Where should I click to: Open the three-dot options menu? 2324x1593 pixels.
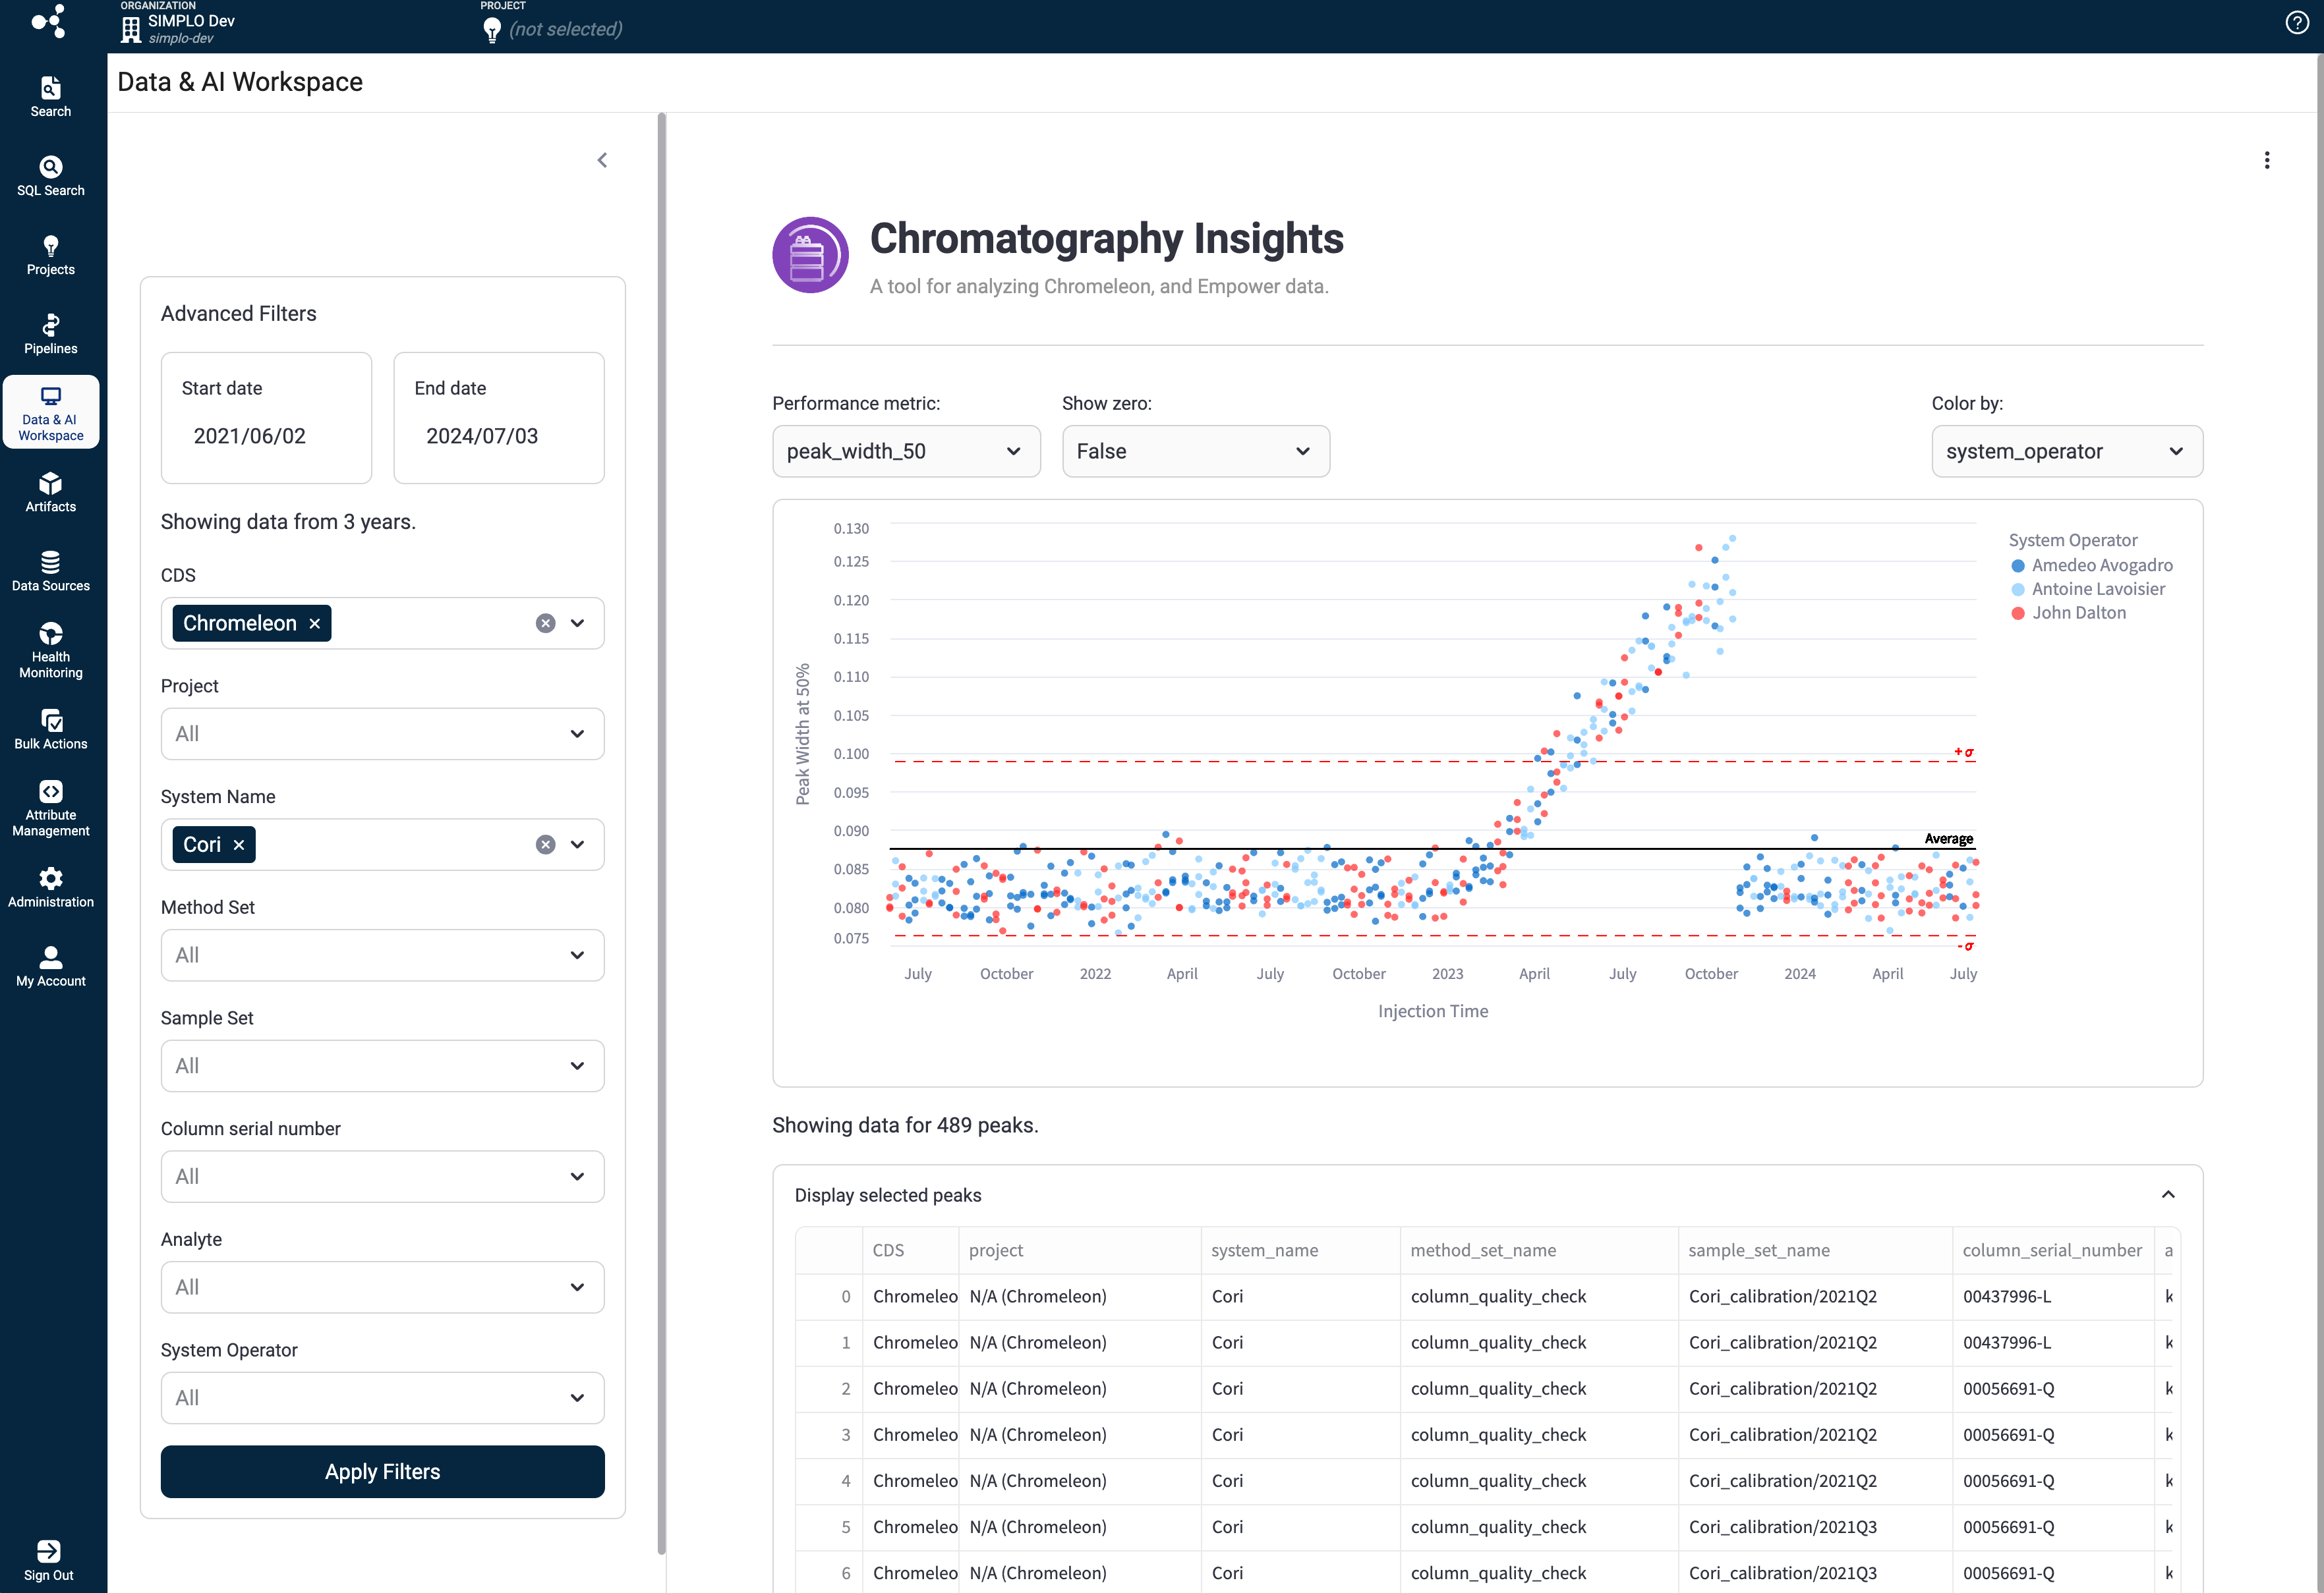[x=2266, y=160]
